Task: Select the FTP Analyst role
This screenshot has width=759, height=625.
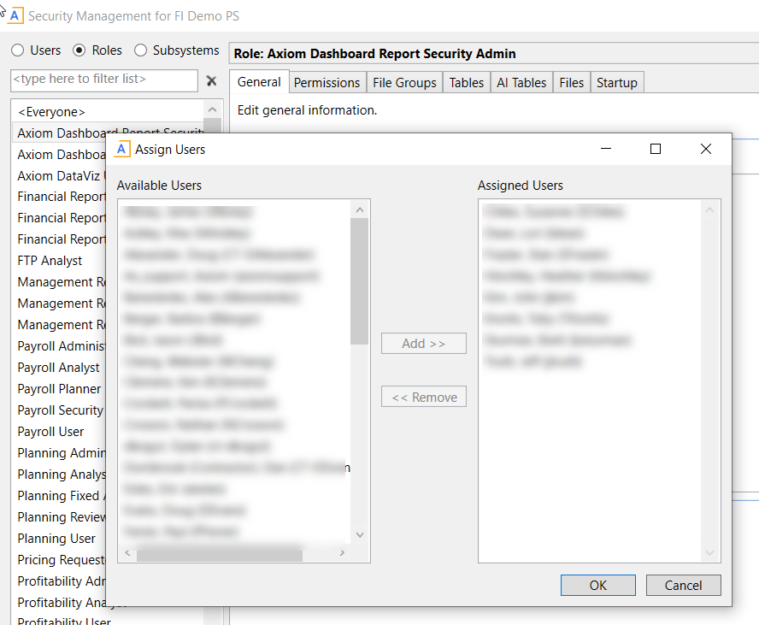Action: click(59, 261)
